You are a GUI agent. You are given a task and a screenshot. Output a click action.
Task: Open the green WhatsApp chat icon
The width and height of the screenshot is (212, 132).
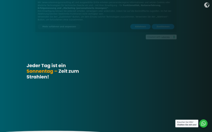click(x=204, y=124)
